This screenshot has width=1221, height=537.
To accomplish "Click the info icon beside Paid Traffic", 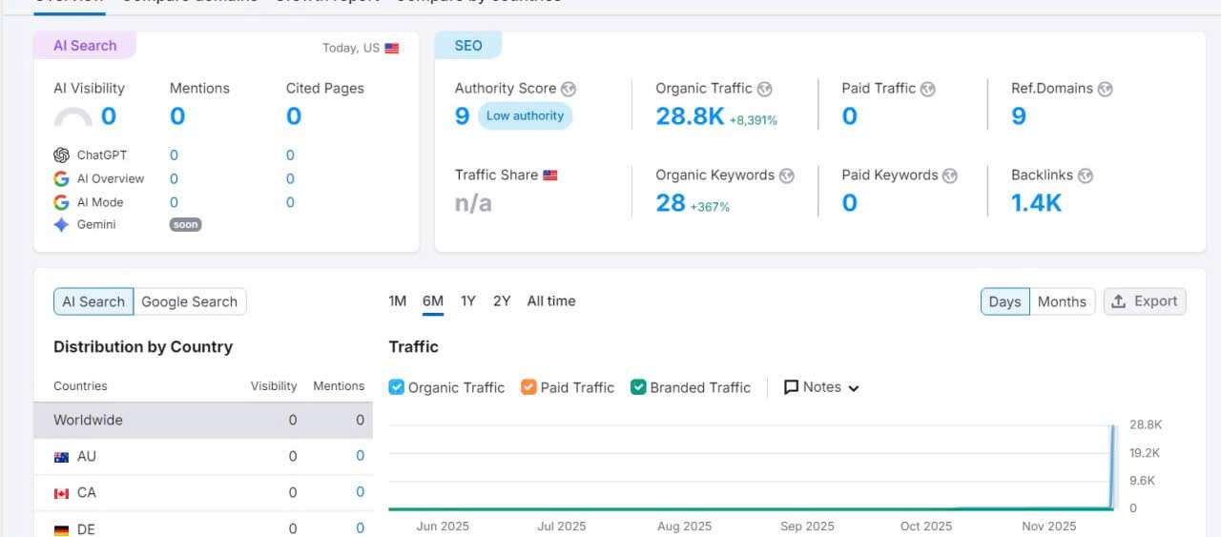I will click(927, 89).
